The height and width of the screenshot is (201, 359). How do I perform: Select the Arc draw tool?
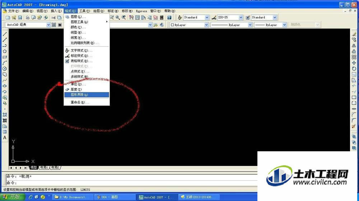tap(5, 63)
